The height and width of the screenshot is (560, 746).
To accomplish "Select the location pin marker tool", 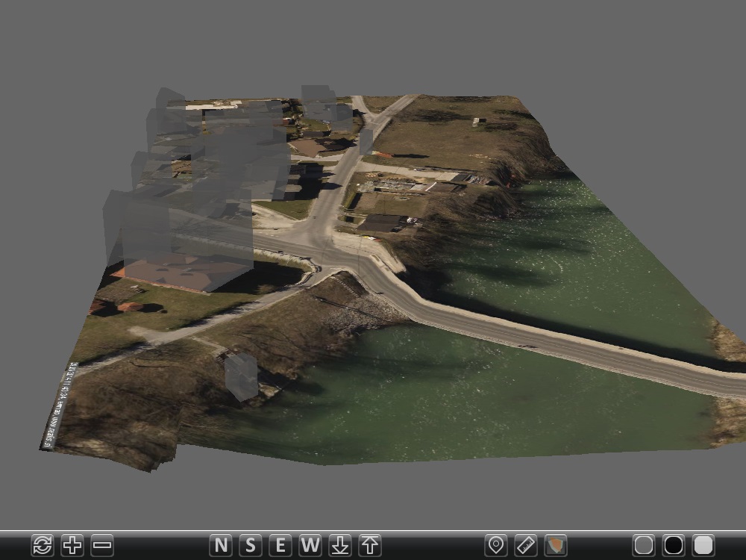I will [x=496, y=545].
